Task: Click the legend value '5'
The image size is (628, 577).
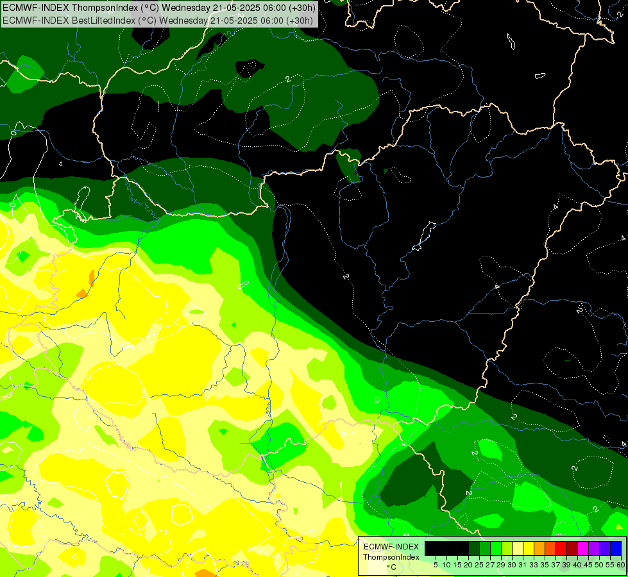Action: click(x=436, y=565)
